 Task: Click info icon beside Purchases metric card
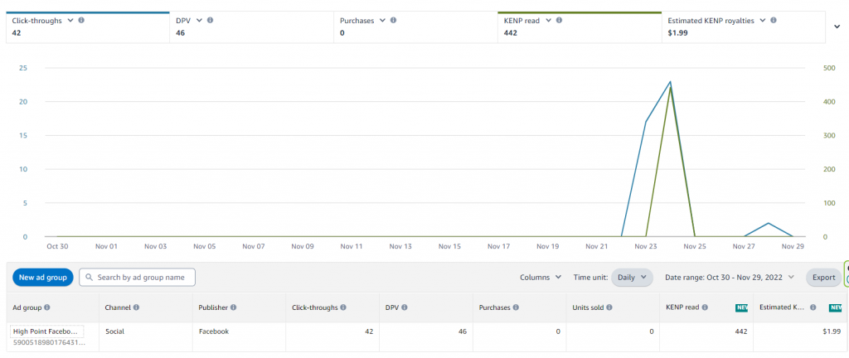pos(393,20)
